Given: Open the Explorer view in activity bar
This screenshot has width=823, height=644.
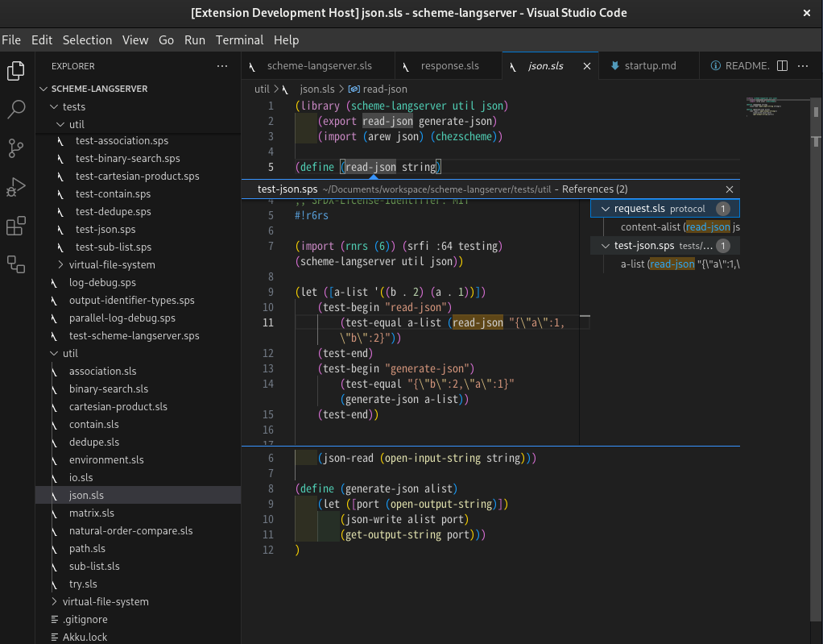Looking at the screenshot, I should click(16, 71).
